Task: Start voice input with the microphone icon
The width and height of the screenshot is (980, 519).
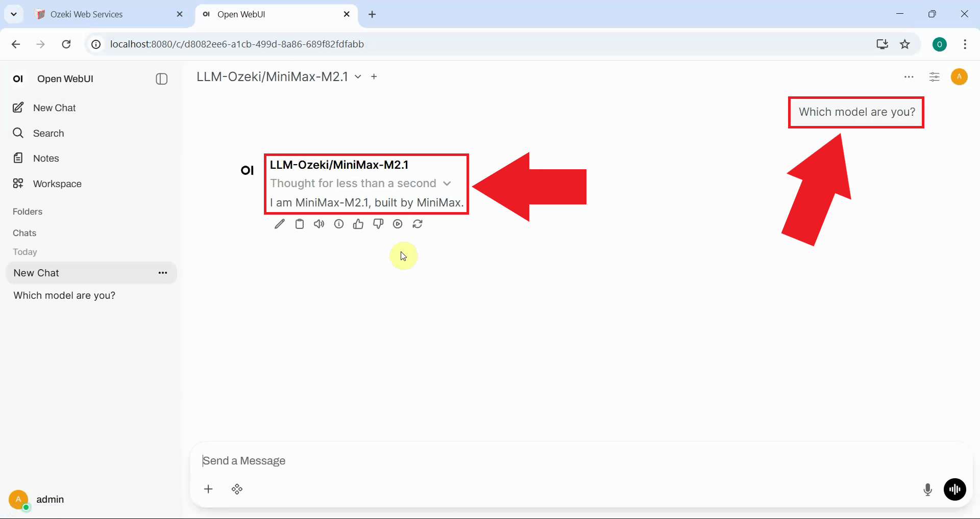Action: pos(927,489)
